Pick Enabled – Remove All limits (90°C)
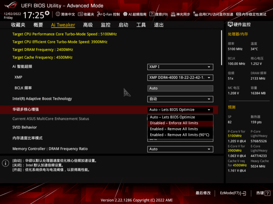 point(179,135)
